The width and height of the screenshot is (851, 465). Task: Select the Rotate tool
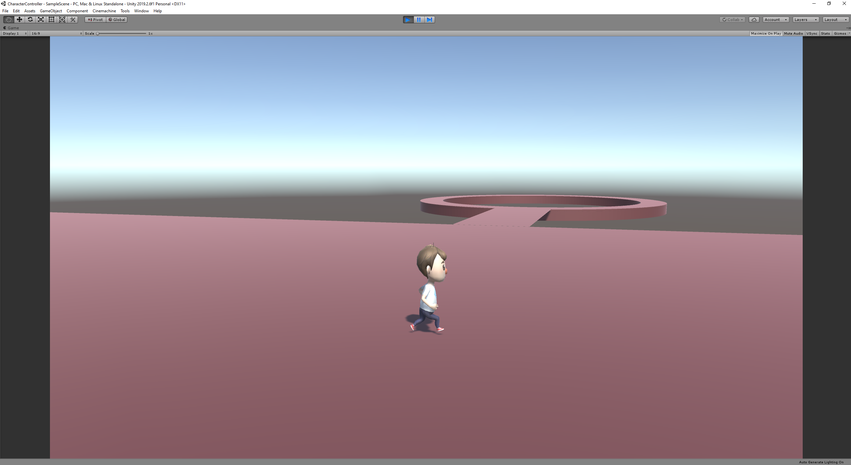30,20
